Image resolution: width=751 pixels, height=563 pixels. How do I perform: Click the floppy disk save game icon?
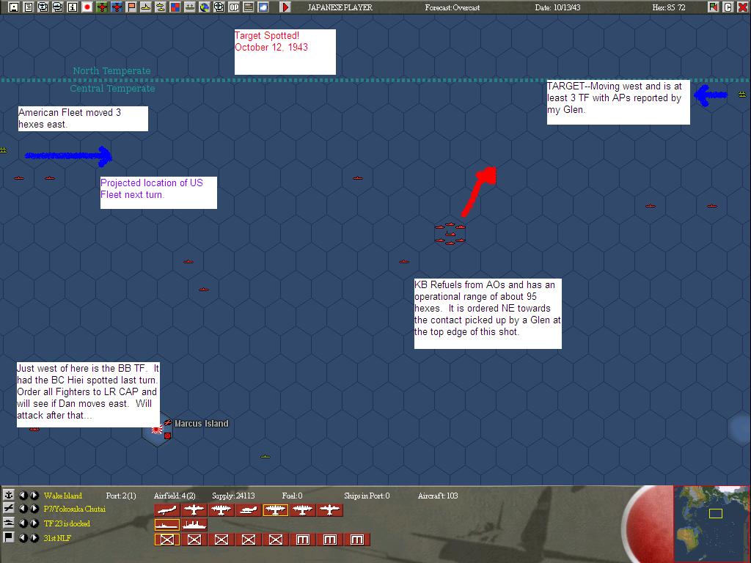(x=14, y=7)
